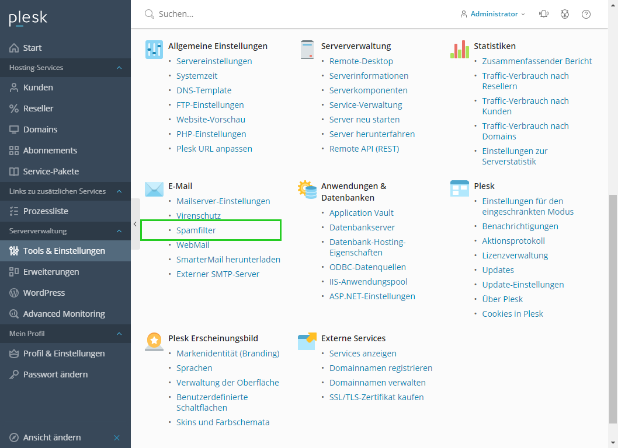Click the Domains monitor icon
The width and height of the screenshot is (618, 448).
[14, 129]
